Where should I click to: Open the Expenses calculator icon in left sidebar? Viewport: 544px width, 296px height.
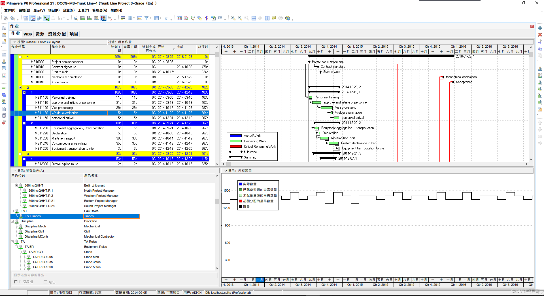(4, 116)
